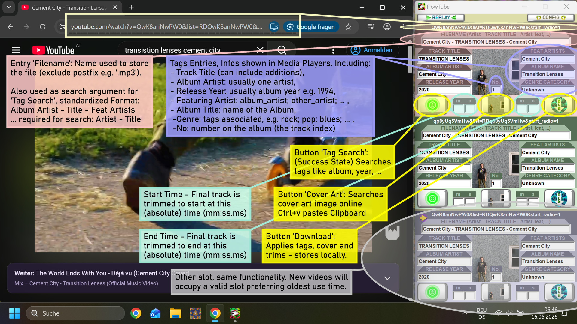This screenshot has height=324, width=577.
Task: Click taskbar Suche search box
Action: point(75,313)
